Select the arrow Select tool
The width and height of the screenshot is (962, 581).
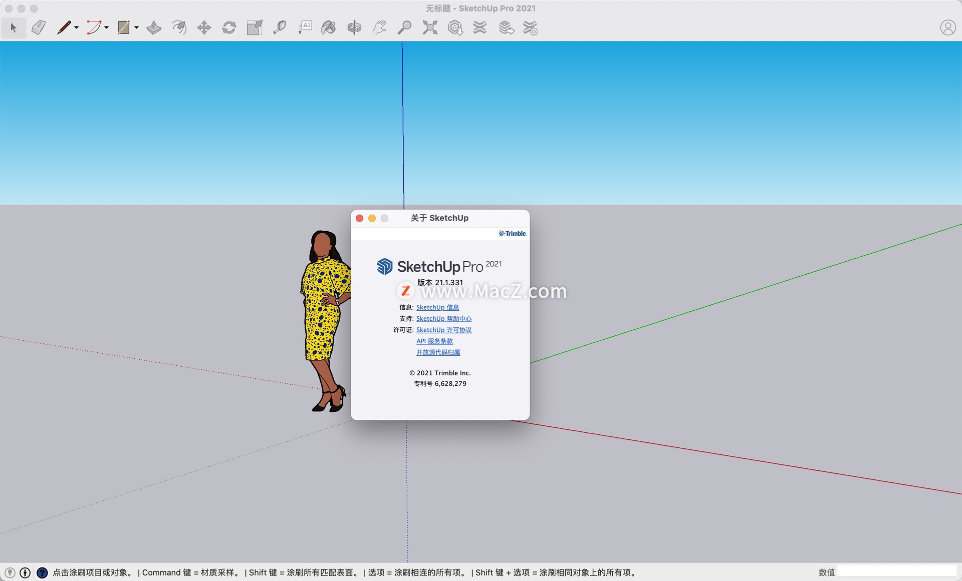pos(14,28)
